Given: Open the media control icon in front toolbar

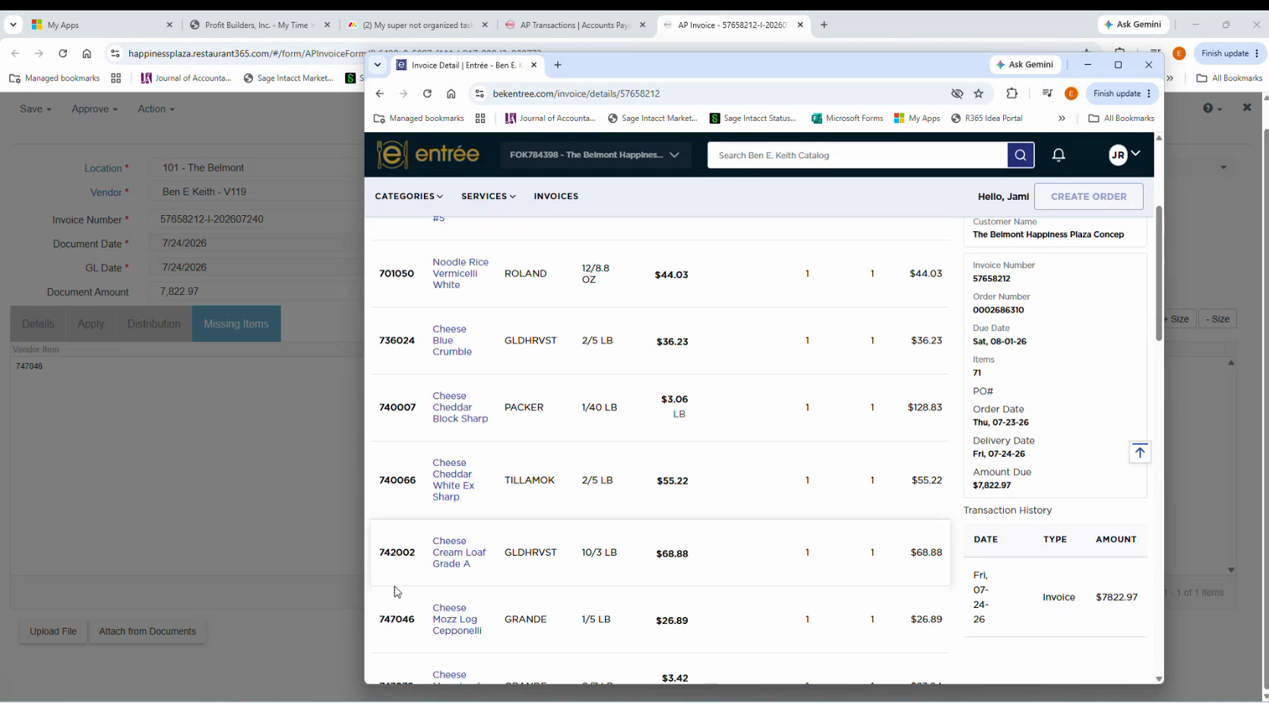Looking at the screenshot, I should [1047, 93].
